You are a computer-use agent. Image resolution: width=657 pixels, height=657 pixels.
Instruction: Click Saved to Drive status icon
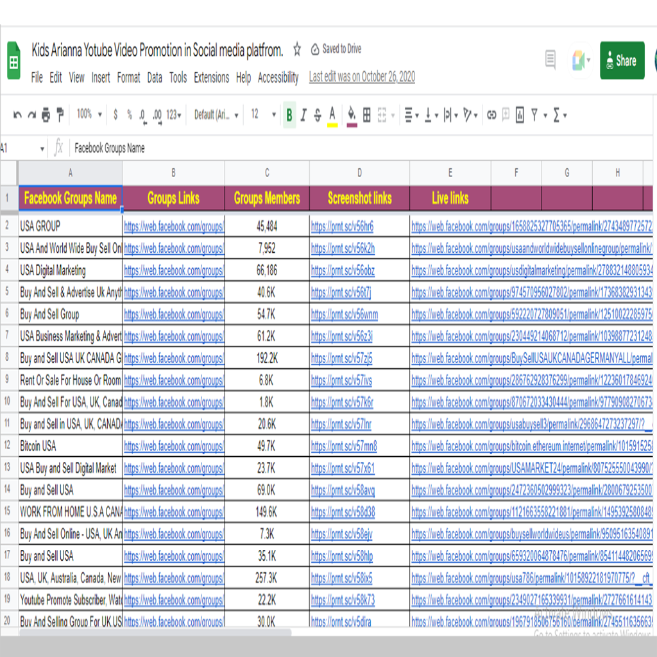[315, 49]
